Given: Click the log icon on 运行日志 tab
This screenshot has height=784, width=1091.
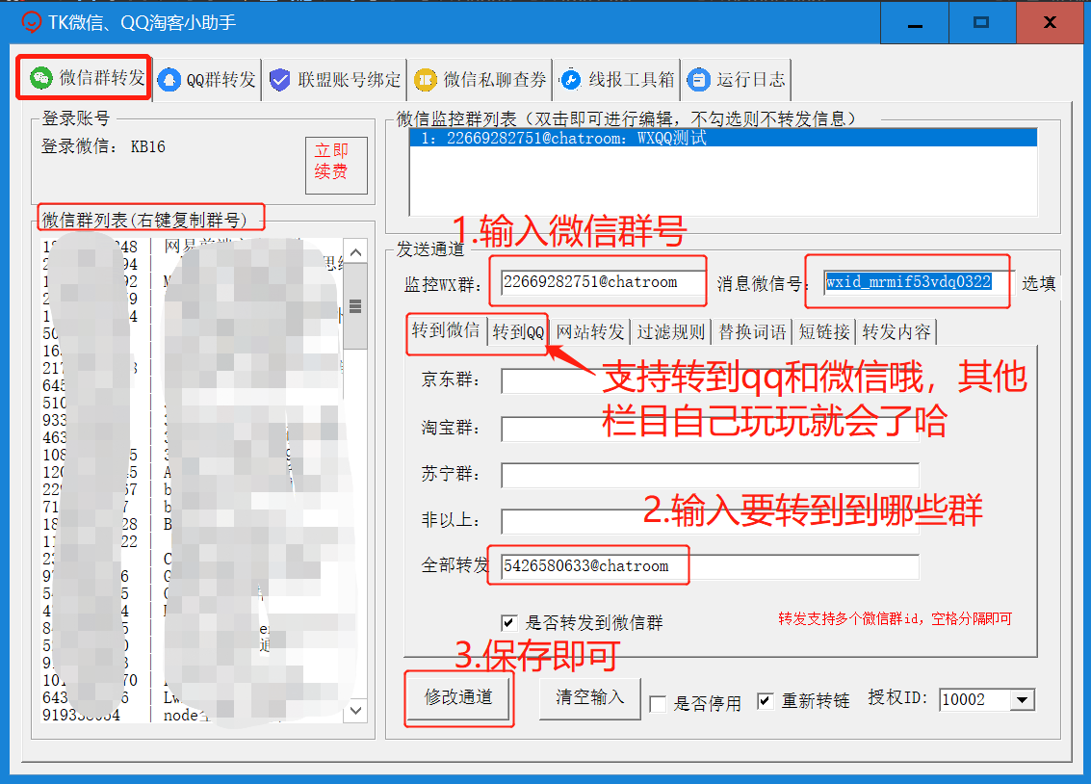Looking at the screenshot, I should click(698, 80).
